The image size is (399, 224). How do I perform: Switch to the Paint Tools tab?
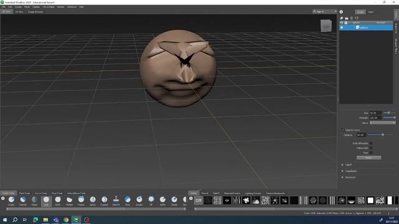(x=24, y=194)
